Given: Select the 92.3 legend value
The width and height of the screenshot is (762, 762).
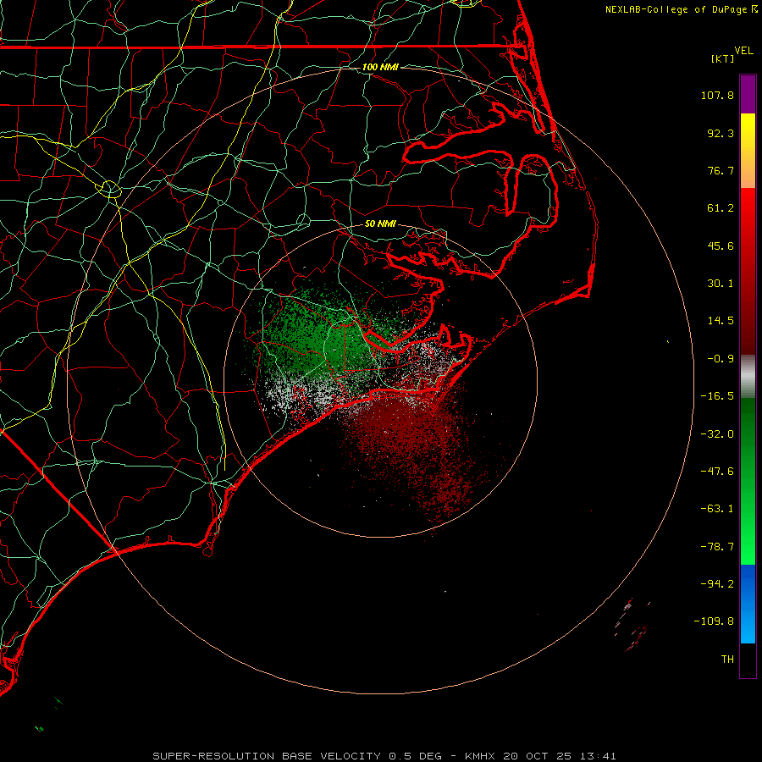Looking at the screenshot, I should tap(721, 133).
